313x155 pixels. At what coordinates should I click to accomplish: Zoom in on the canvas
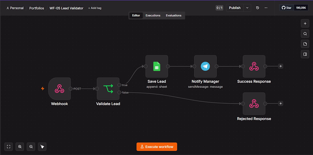[x=20, y=147]
